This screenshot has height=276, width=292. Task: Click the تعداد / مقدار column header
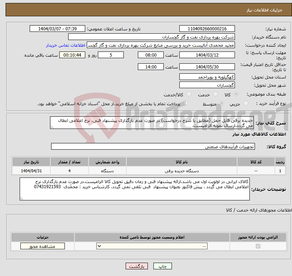click(69, 162)
